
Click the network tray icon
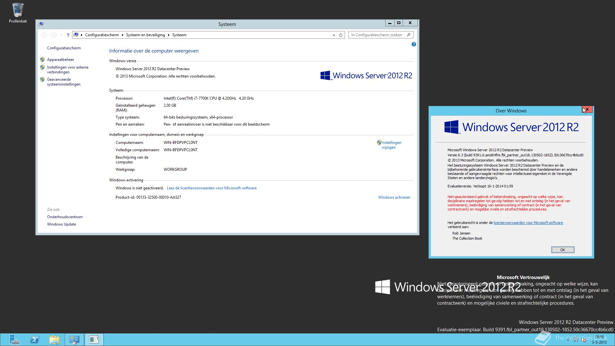[x=576, y=340]
